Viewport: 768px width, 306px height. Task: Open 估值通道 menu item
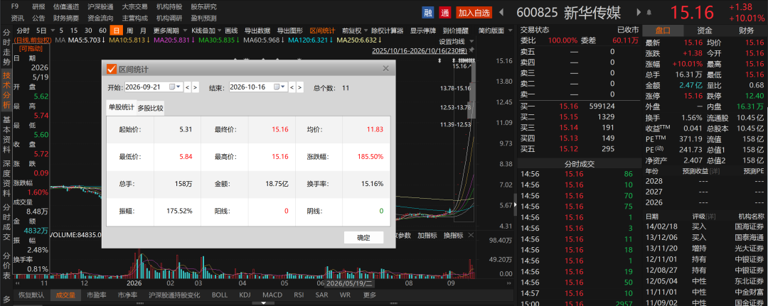coord(67,7)
